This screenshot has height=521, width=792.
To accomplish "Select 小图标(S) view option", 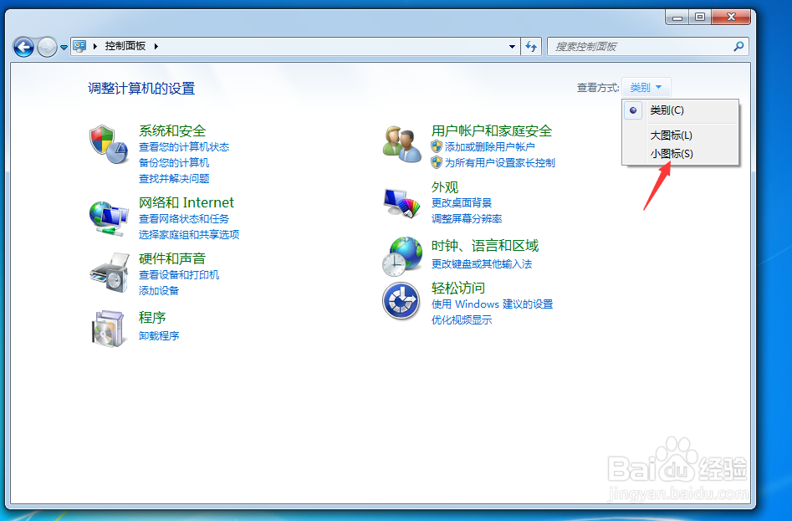I will point(669,153).
